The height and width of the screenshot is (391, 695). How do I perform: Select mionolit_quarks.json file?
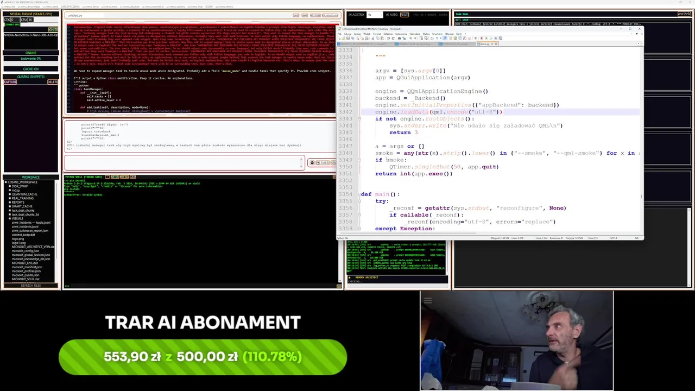[x=26, y=275]
